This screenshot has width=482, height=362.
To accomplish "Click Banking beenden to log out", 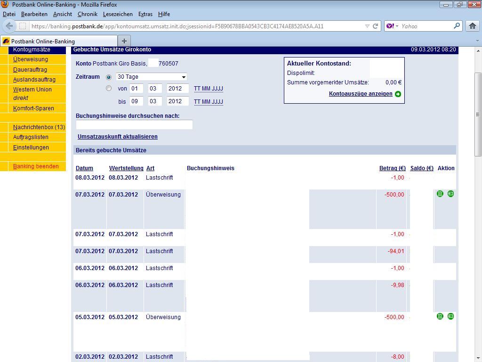I will [x=36, y=166].
